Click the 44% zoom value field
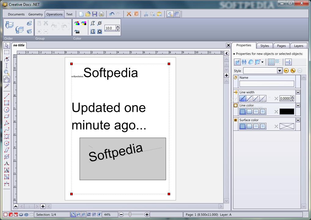 [110, 215]
